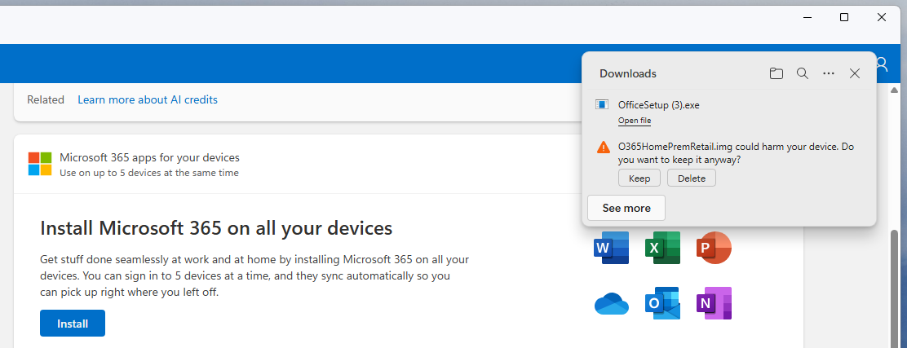Search downloads with the magnifier icon

(x=803, y=73)
